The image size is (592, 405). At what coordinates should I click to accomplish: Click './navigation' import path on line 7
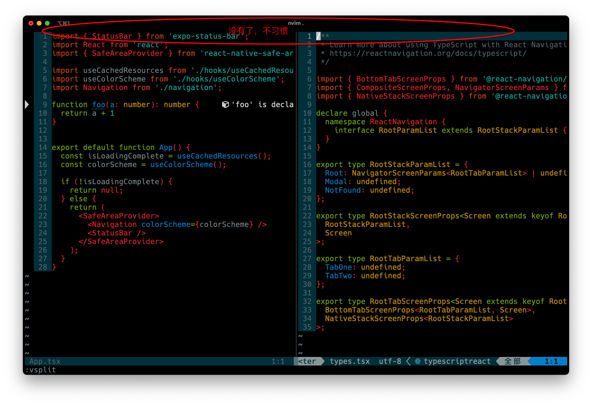coord(186,88)
